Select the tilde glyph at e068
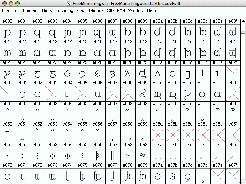Image resolution: width=246 pixels, height=184 pixels. pos(128,156)
